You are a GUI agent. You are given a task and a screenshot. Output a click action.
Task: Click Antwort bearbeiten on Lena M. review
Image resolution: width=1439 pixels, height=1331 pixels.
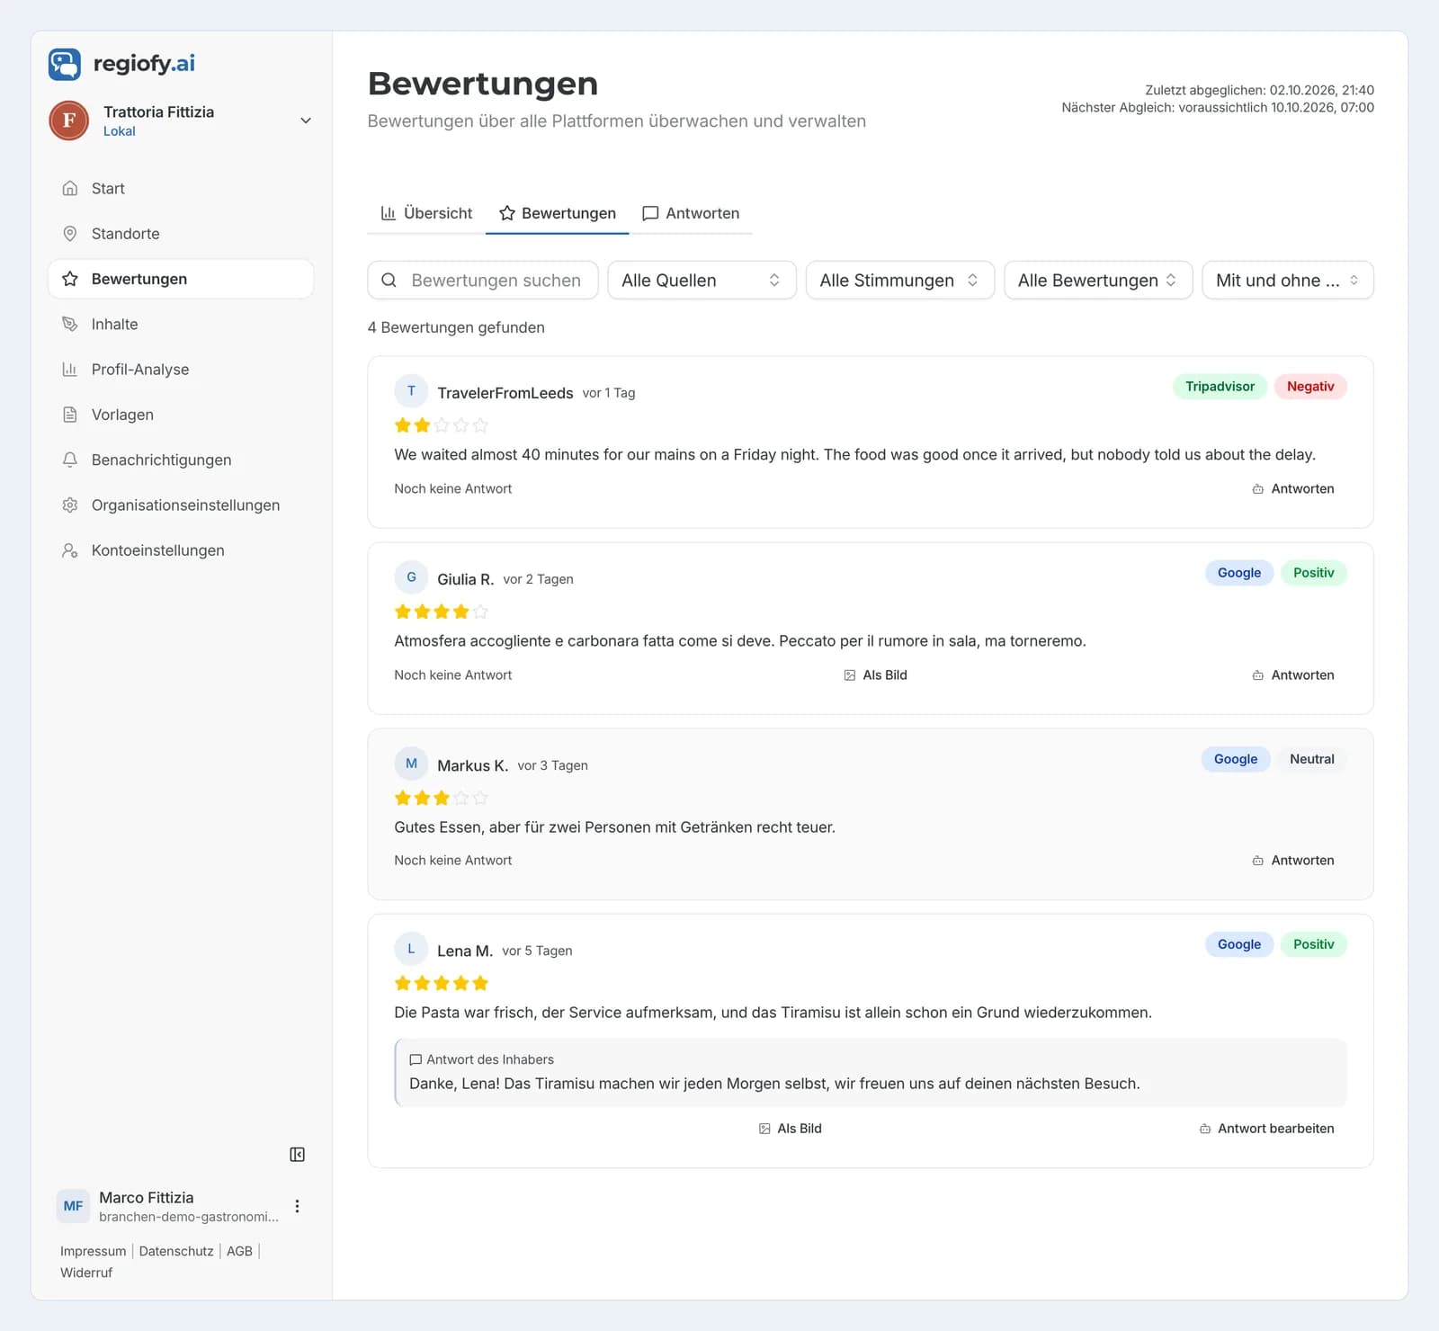point(1266,1129)
